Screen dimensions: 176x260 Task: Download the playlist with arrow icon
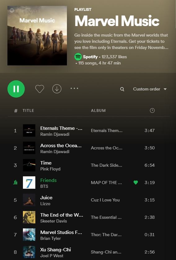[x=57, y=89]
